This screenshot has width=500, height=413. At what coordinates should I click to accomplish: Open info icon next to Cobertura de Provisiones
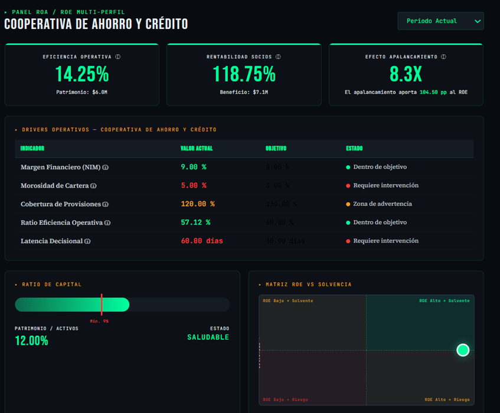coord(106,204)
